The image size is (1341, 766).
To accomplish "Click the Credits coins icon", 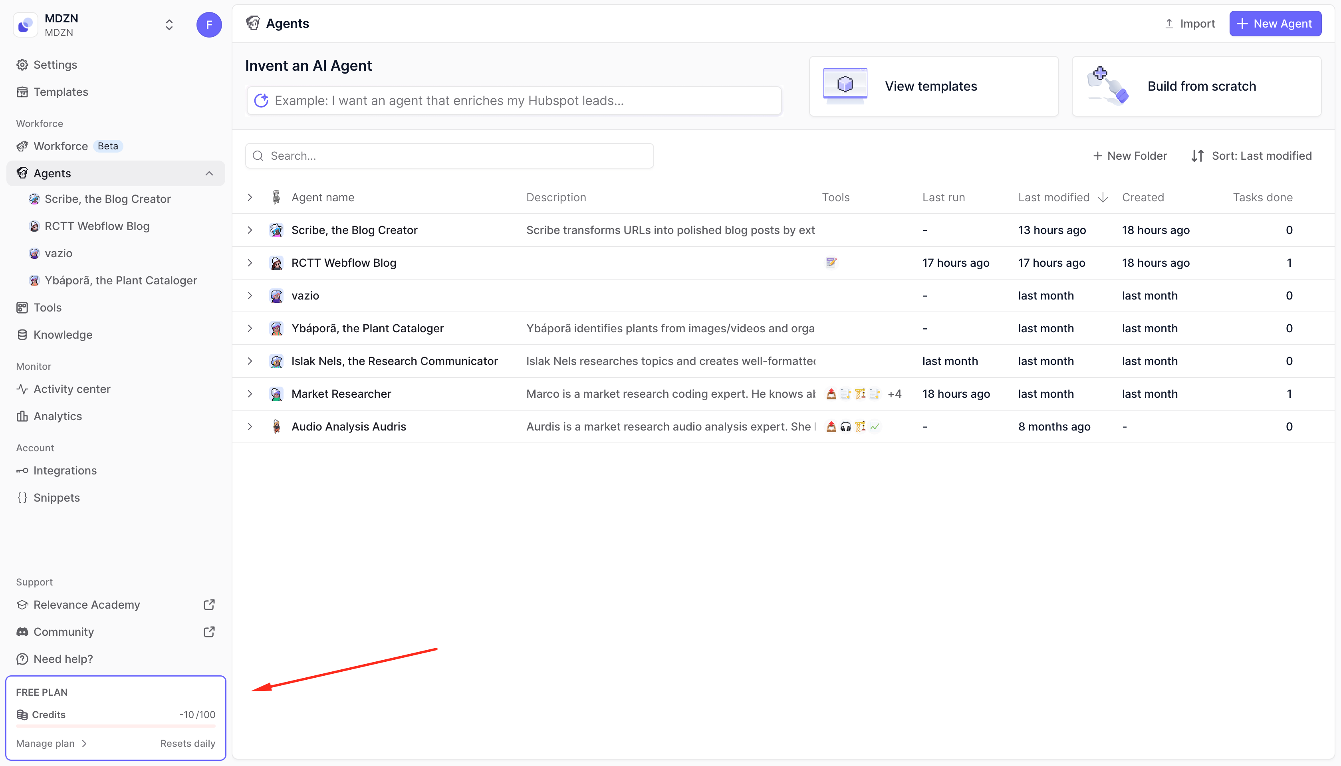I will pyautogui.click(x=22, y=714).
